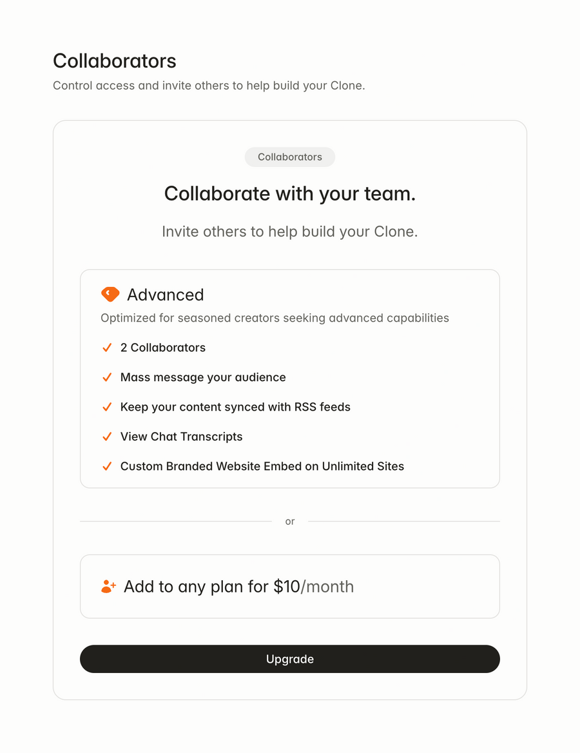The height and width of the screenshot is (753, 580).
Task: Click the checkmark next to Mass message your audience
Action: 107,377
